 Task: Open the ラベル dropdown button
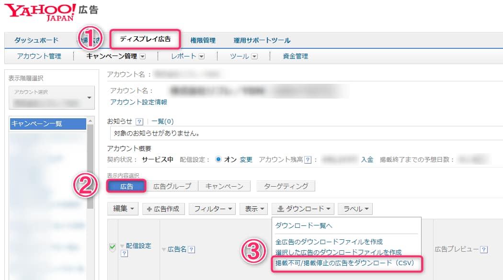355,209
